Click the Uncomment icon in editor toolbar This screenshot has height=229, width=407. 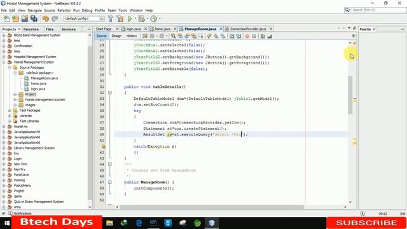point(270,36)
